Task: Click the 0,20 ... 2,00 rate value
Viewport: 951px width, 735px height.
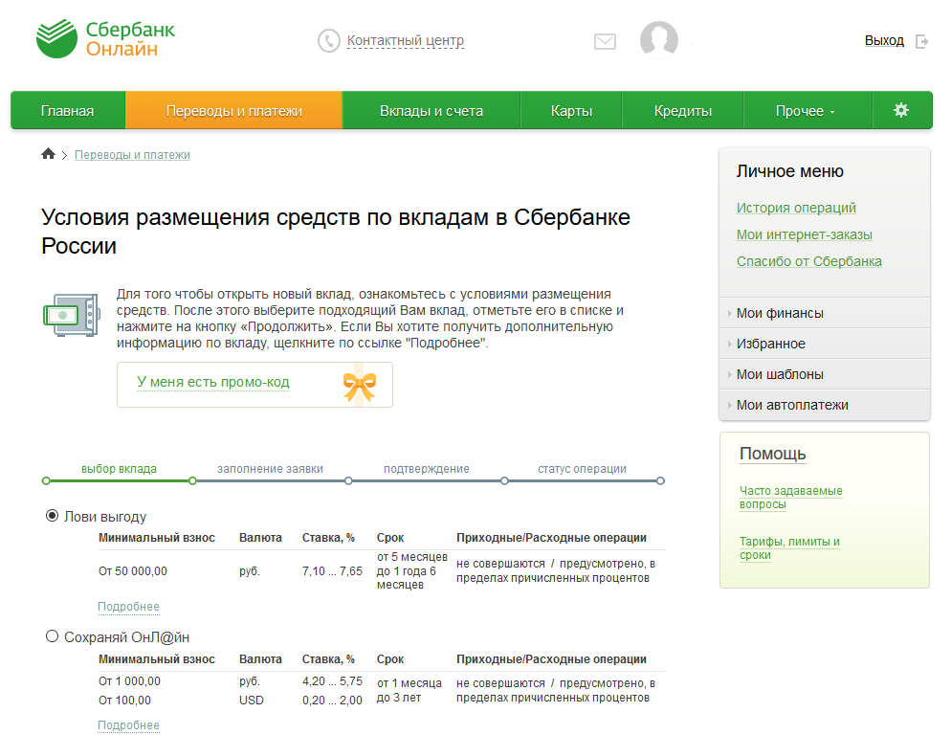Action: pyautogui.click(x=332, y=700)
